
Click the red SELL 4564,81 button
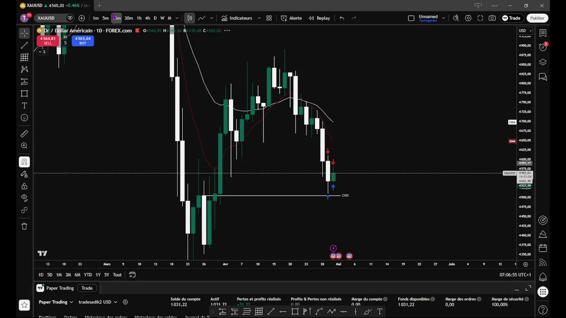(48, 41)
